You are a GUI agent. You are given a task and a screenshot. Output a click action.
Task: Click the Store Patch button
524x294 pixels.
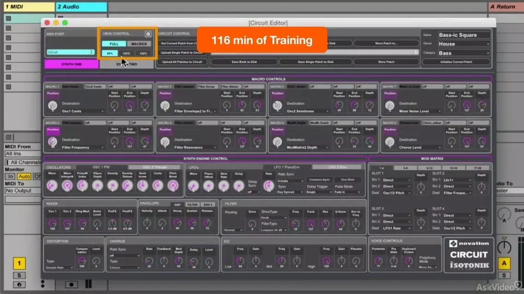[x=386, y=62]
